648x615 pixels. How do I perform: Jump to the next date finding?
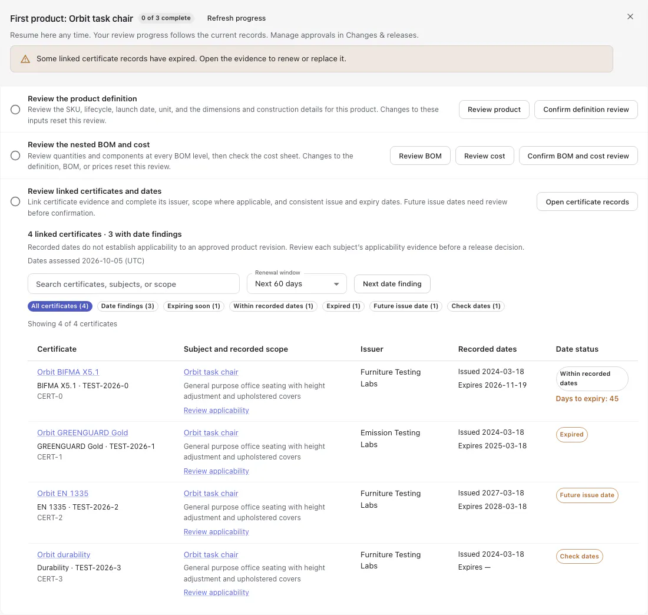(392, 284)
